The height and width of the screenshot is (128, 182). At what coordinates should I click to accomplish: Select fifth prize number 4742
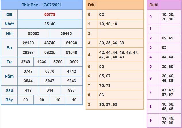[72, 71]
